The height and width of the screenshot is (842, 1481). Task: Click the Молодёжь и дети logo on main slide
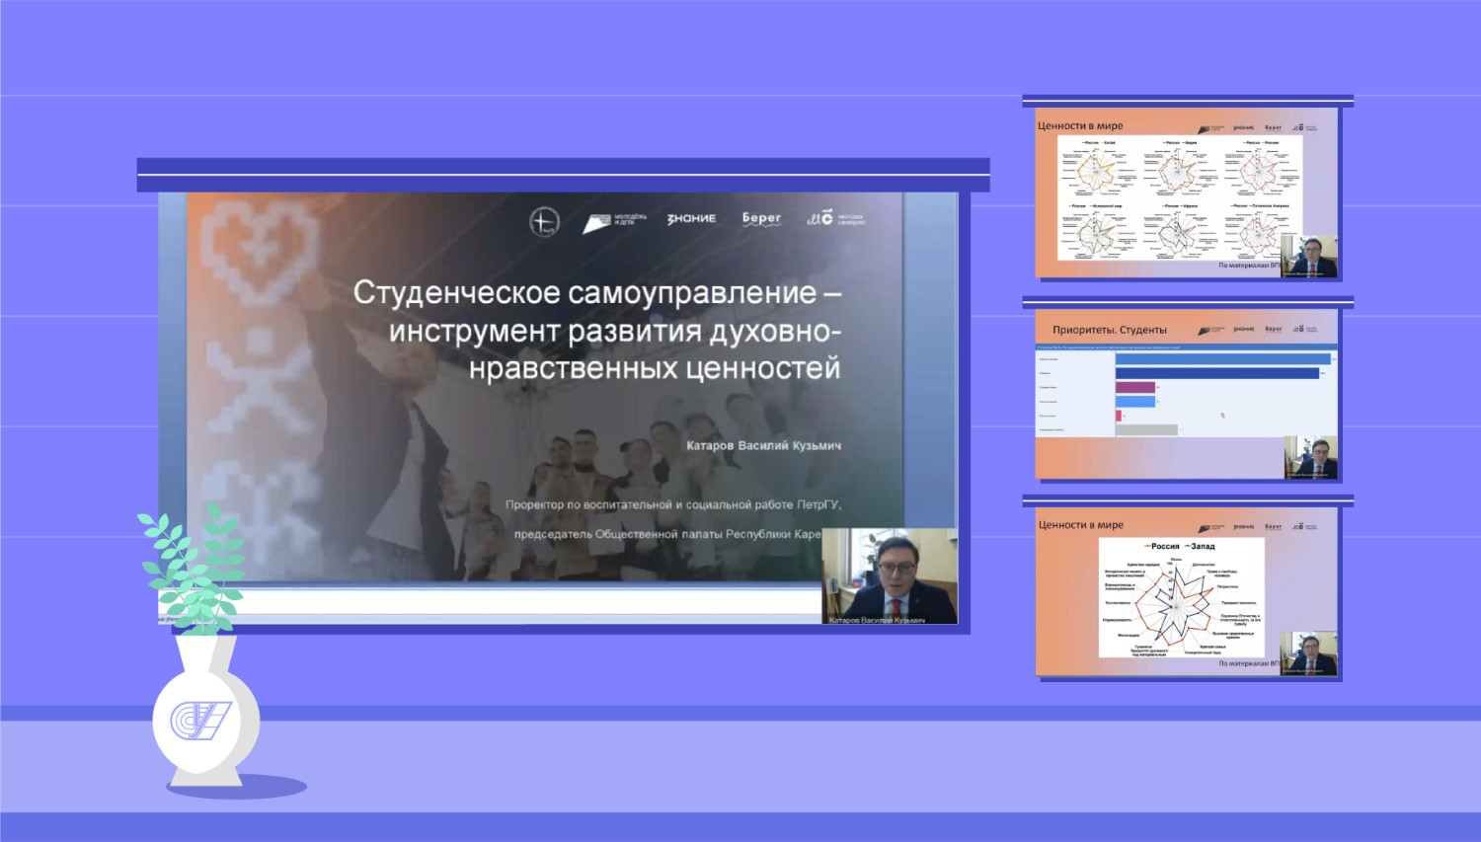tap(614, 221)
